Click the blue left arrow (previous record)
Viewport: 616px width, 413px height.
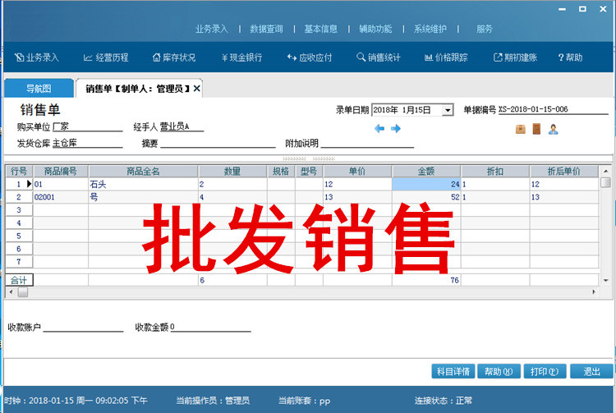click(x=379, y=129)
